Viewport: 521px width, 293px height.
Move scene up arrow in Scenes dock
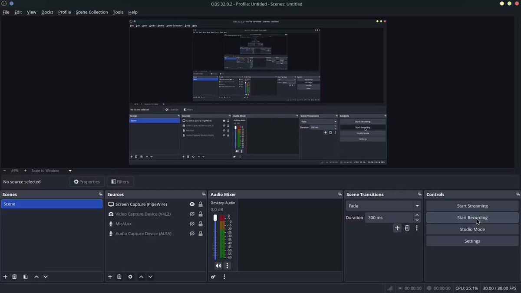[x=36, y=277]
